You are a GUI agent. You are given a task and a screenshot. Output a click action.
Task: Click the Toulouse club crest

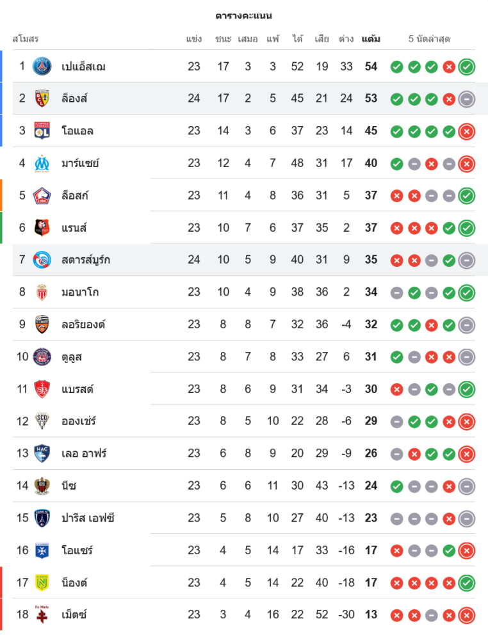tap(42, 356)
